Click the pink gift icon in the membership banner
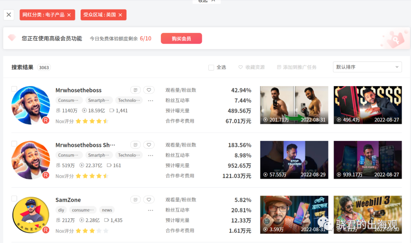 pos(11,38)
